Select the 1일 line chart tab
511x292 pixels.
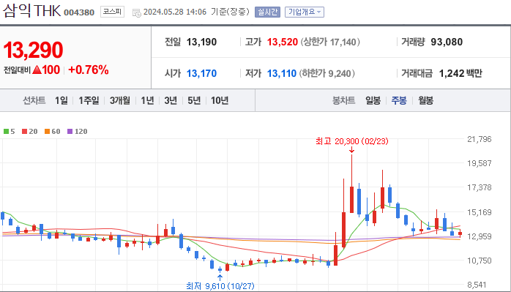click(x=61, y=101)
